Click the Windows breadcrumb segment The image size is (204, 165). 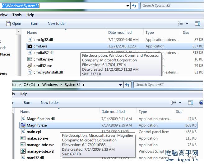(x=50, y=85)
